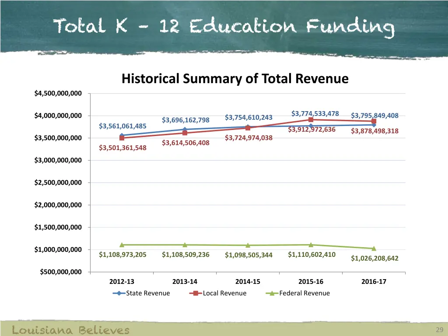Viewport: 448px width, 336px height.
Task: Click the $4,500,000,000 y-axis label
Action: click(x=58, y=94)
